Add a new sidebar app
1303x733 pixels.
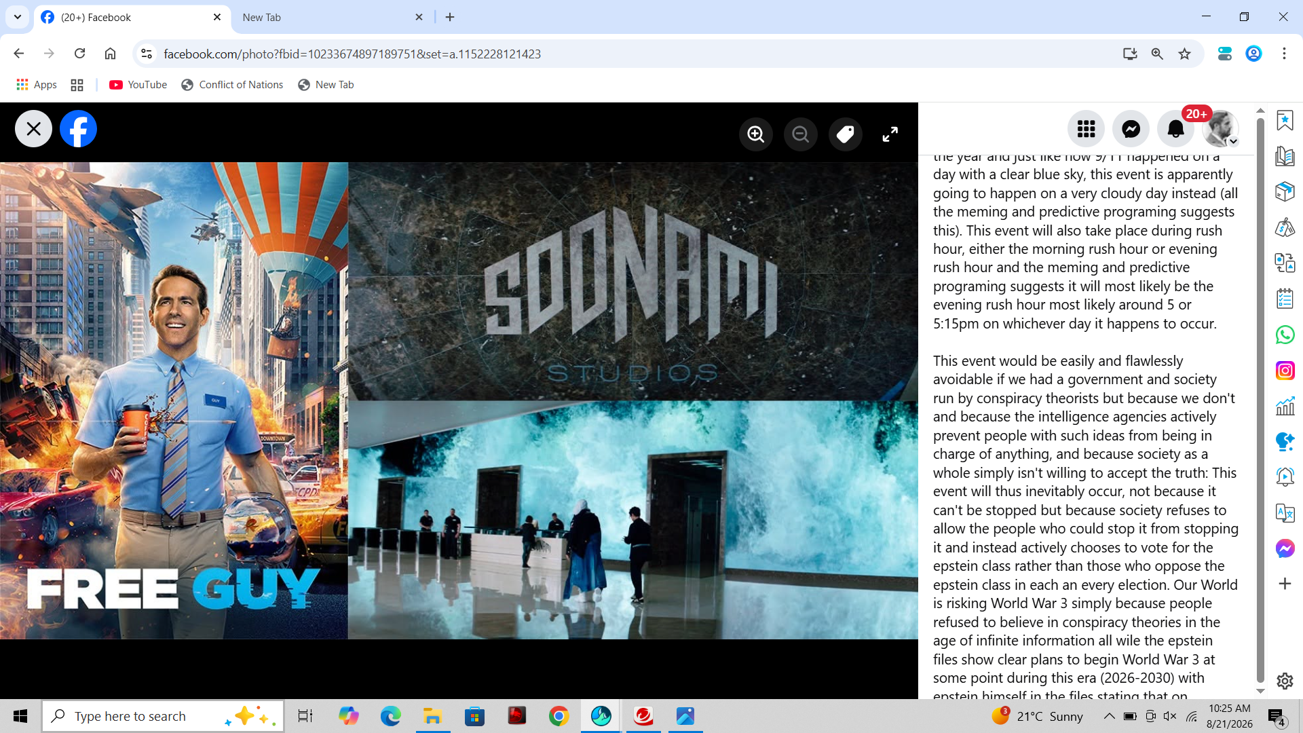coord(1285,584)
